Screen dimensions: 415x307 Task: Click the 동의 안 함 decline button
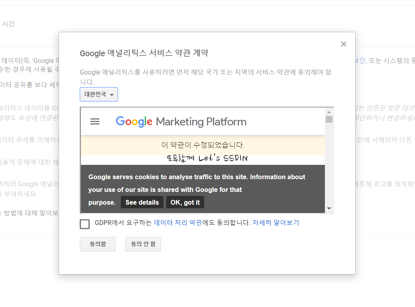tap(143, 244)
